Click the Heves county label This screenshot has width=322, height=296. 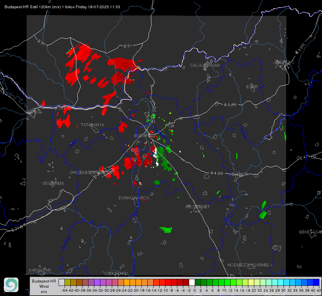243,134
